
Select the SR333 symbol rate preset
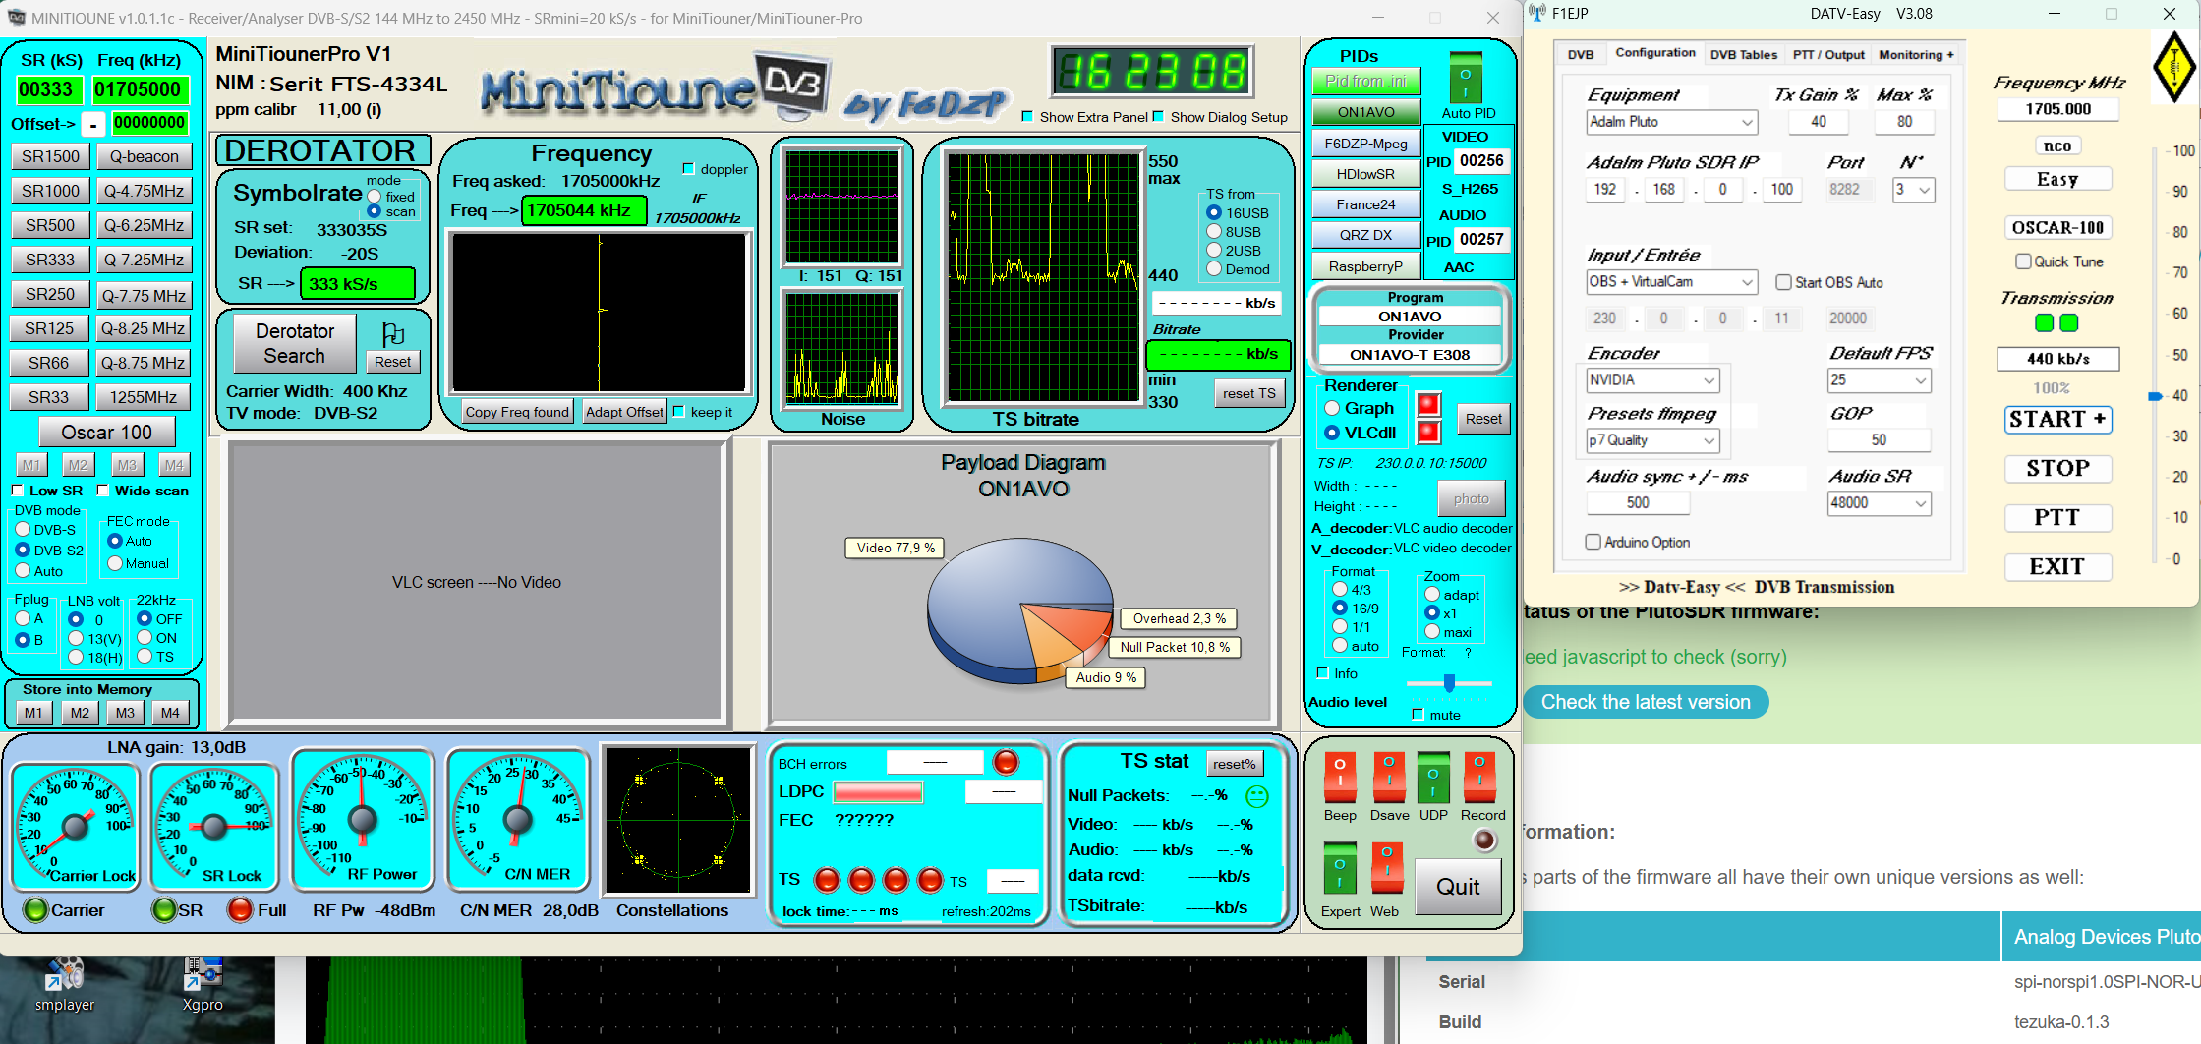tap(50, 260)
